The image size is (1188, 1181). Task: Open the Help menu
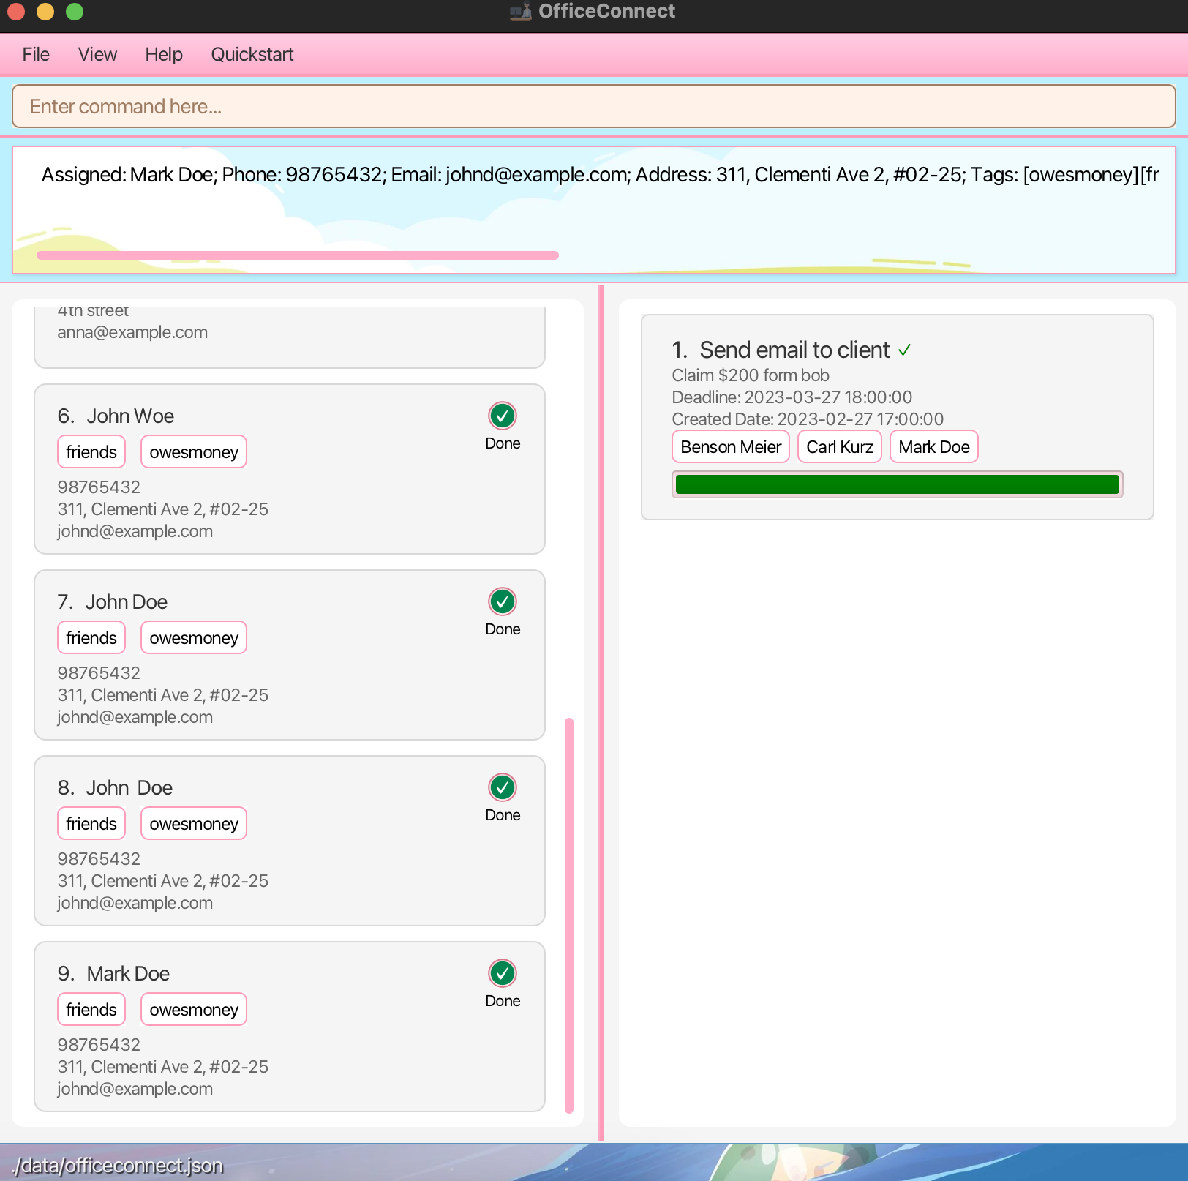tap(164, 54)
